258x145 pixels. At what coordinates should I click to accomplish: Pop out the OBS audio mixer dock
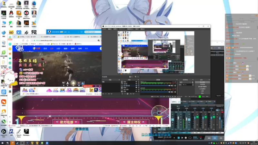(x=177, y=80)
